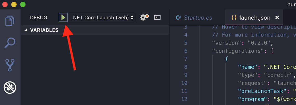Open the Source Control branch icon
Screen dimensions: 296x105
[x=10, y=65]
